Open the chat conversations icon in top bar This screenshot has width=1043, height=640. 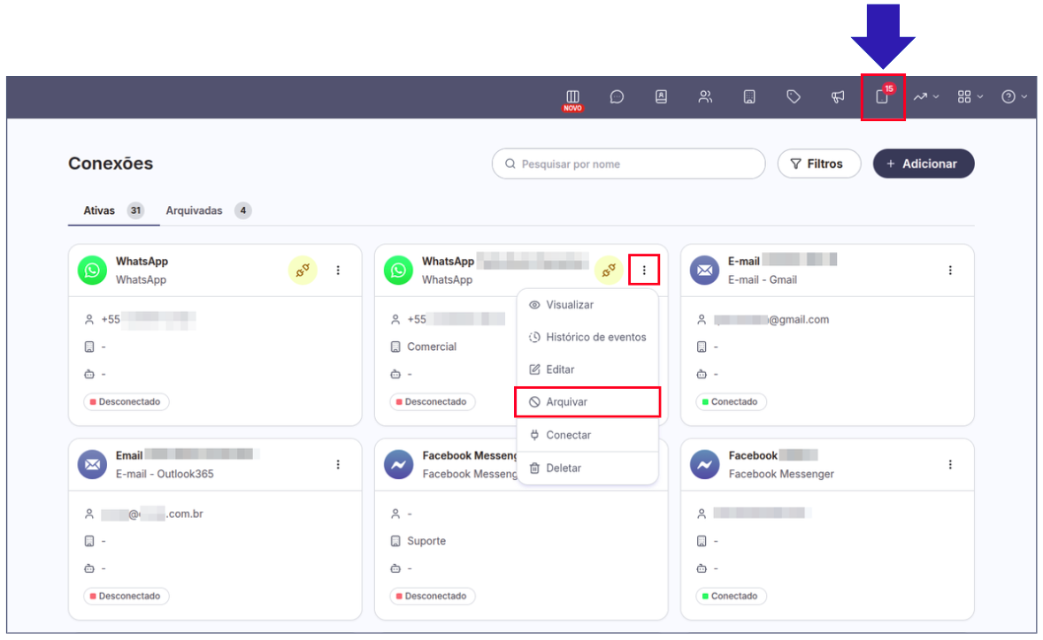point(617,97)
